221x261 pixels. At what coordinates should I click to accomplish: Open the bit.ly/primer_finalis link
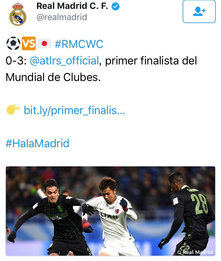pos(74,110)
